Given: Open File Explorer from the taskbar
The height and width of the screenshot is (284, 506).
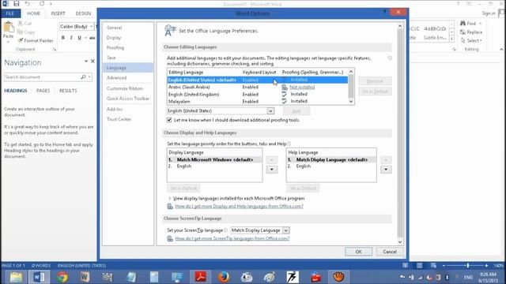Looking at the screenshot, I should (x=16, y=277).
